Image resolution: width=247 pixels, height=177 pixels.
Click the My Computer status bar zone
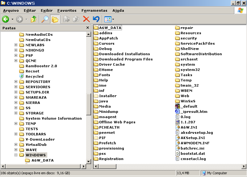click(223, 173)
